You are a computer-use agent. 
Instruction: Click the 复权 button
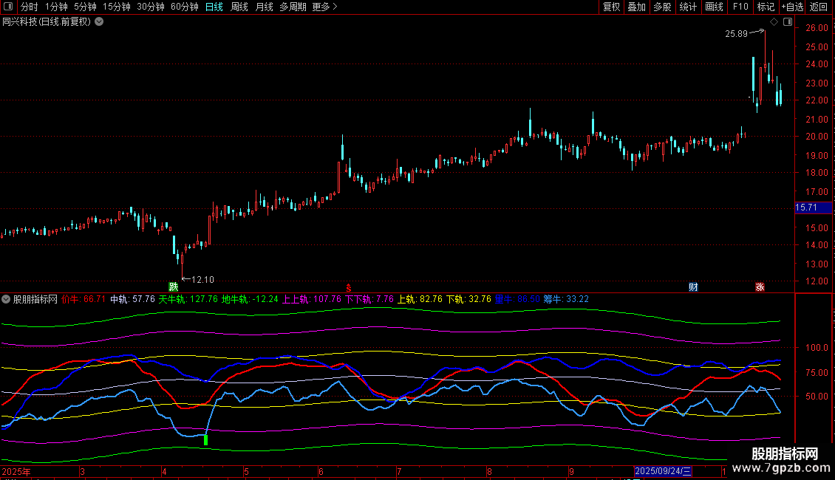pyautogui.click(x=612, y=7)
